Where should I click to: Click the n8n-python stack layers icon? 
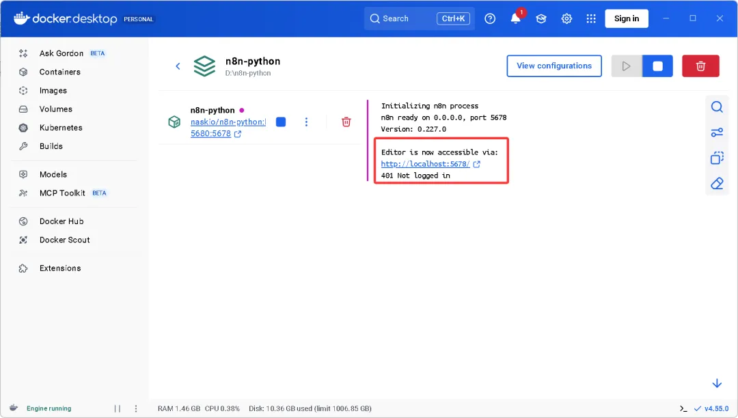tap(205, 66)
